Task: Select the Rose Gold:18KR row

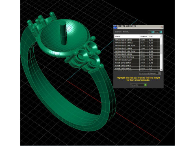Action: pos(137,69)
